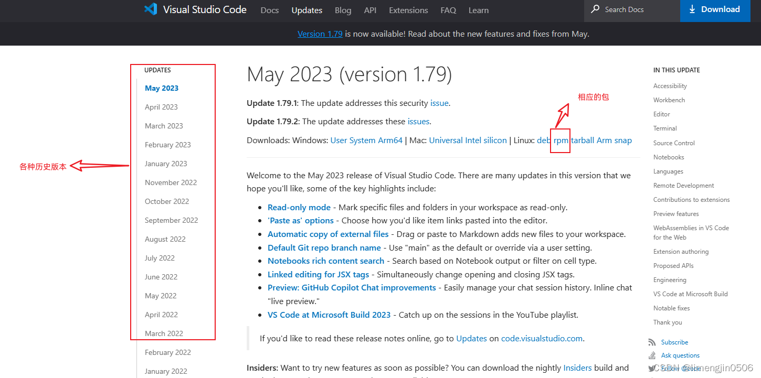Jump to Accessibility section
Viewport: 761px width, 378px height.
click(x=670, y=86)
